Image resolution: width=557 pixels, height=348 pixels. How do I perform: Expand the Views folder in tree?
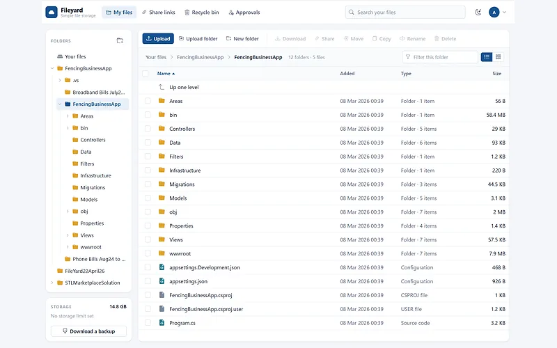tap(68, 235)
